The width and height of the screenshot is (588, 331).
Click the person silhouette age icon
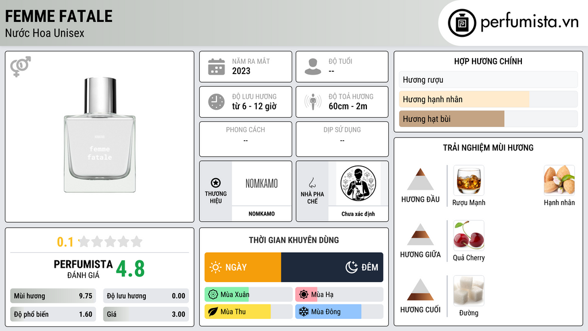point(313,67)
